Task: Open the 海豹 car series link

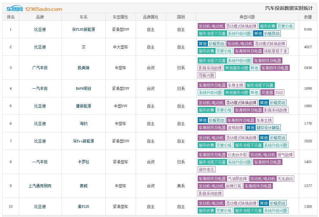Action: pyautogui.click(x=83, y=123)
